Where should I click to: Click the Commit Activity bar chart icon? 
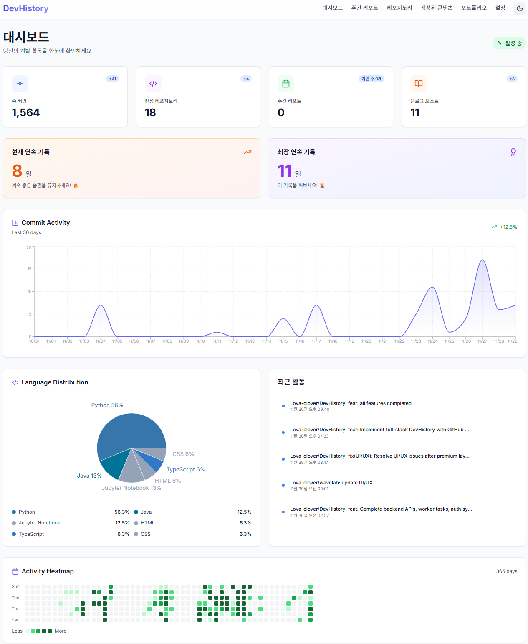[x=15, y=223]
